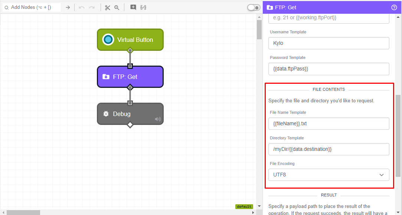Click canvas horizontal scrollbar left arrow
The image size is (402, 215).
3,212
